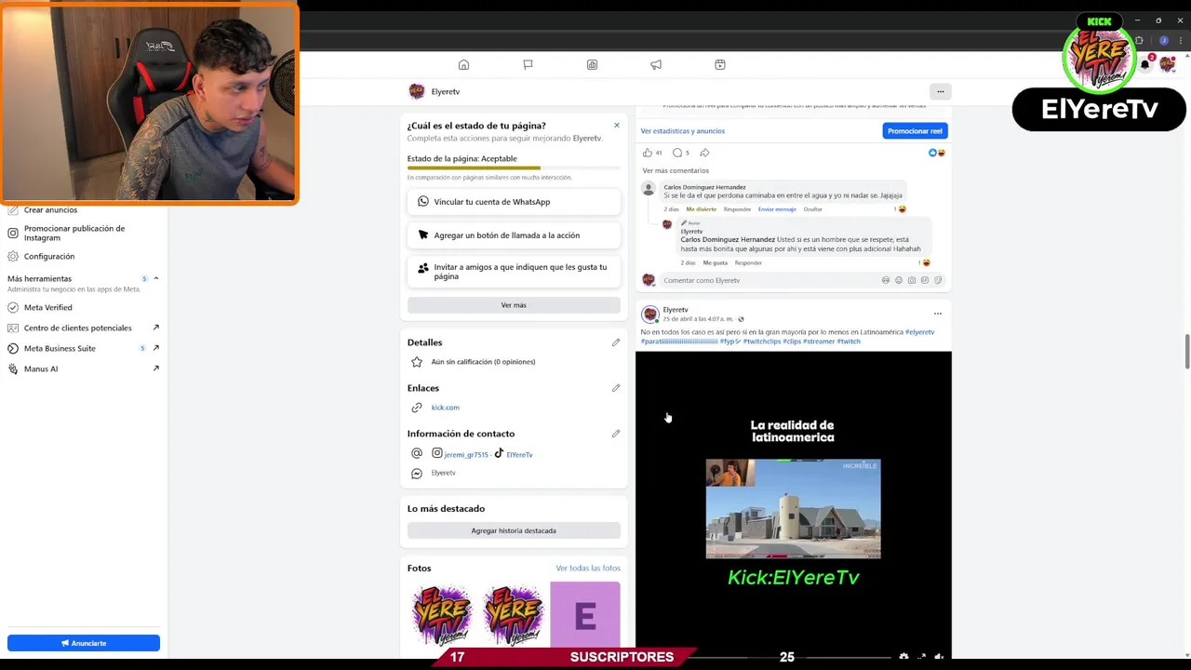Viewport: 1191px width, 670px height.
Task: Open the Facebook Home tab icon
Action: [463, 64]
